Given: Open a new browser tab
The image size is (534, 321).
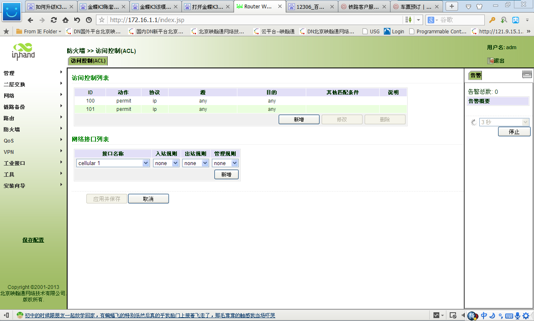Looking at the screenshot, I should pyautogui.click(x=451, y=6).
